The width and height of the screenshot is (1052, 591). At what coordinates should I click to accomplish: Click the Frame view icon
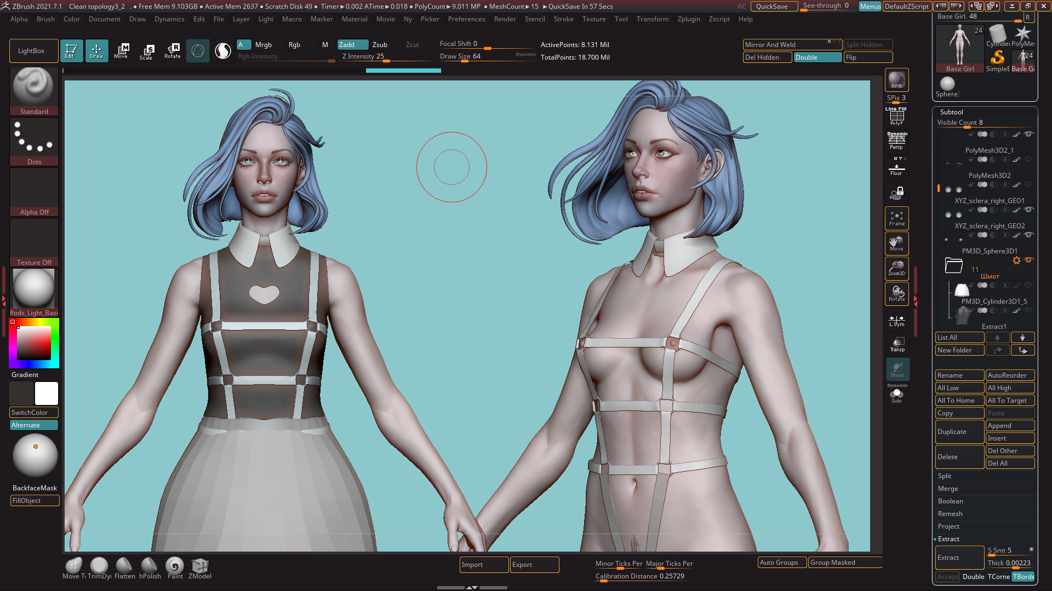click(896, 218)
